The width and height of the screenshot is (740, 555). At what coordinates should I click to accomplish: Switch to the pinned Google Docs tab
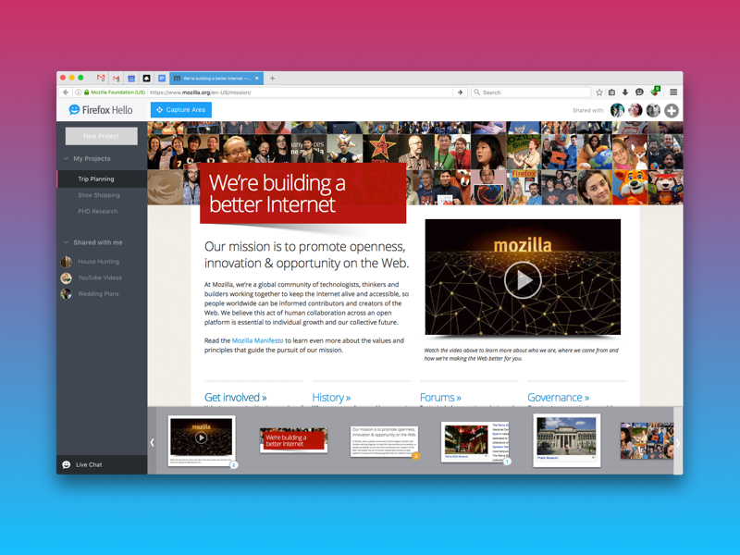coord(162,79)
